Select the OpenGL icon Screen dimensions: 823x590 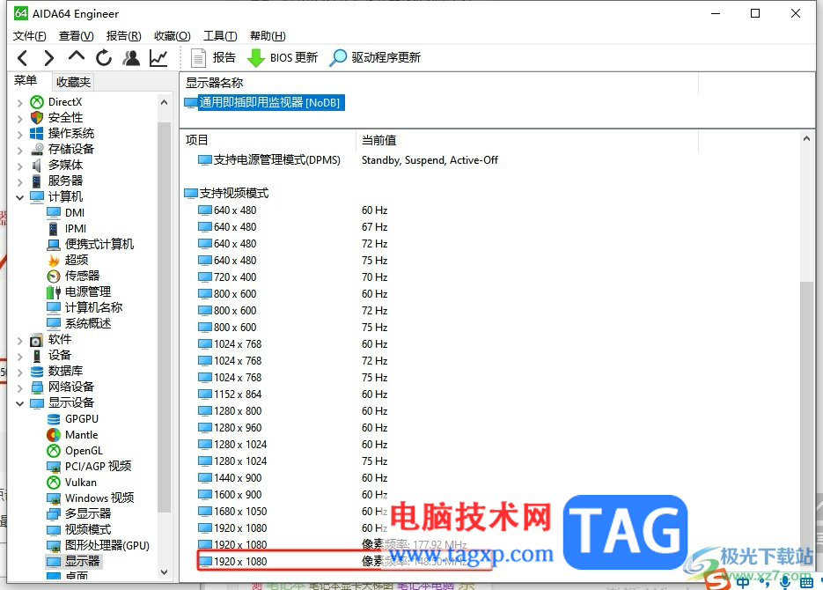[x=54, y=450]
